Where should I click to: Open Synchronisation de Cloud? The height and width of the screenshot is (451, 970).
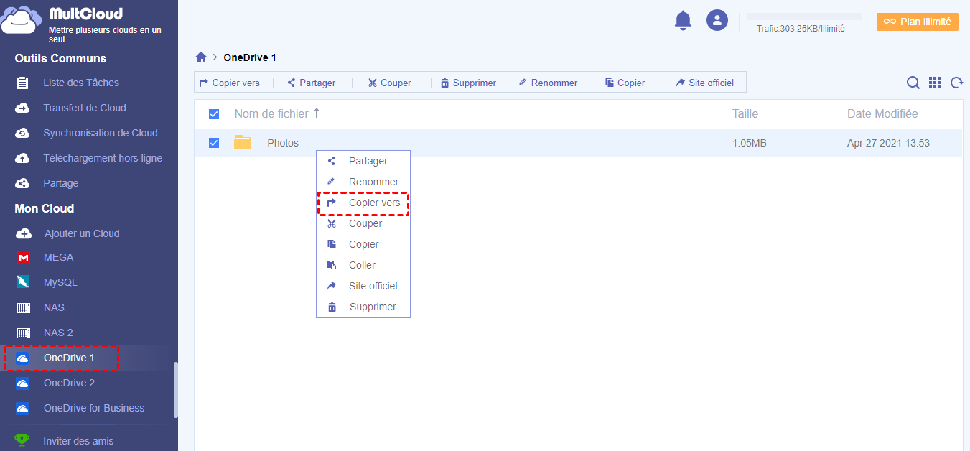pyautogui.click(x=101, y=133)
